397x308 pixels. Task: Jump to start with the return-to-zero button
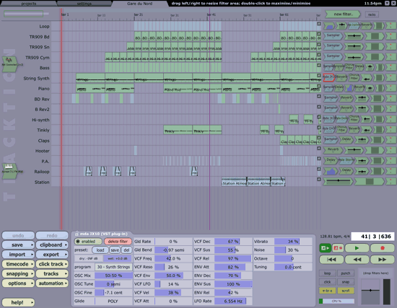(331, 260)
